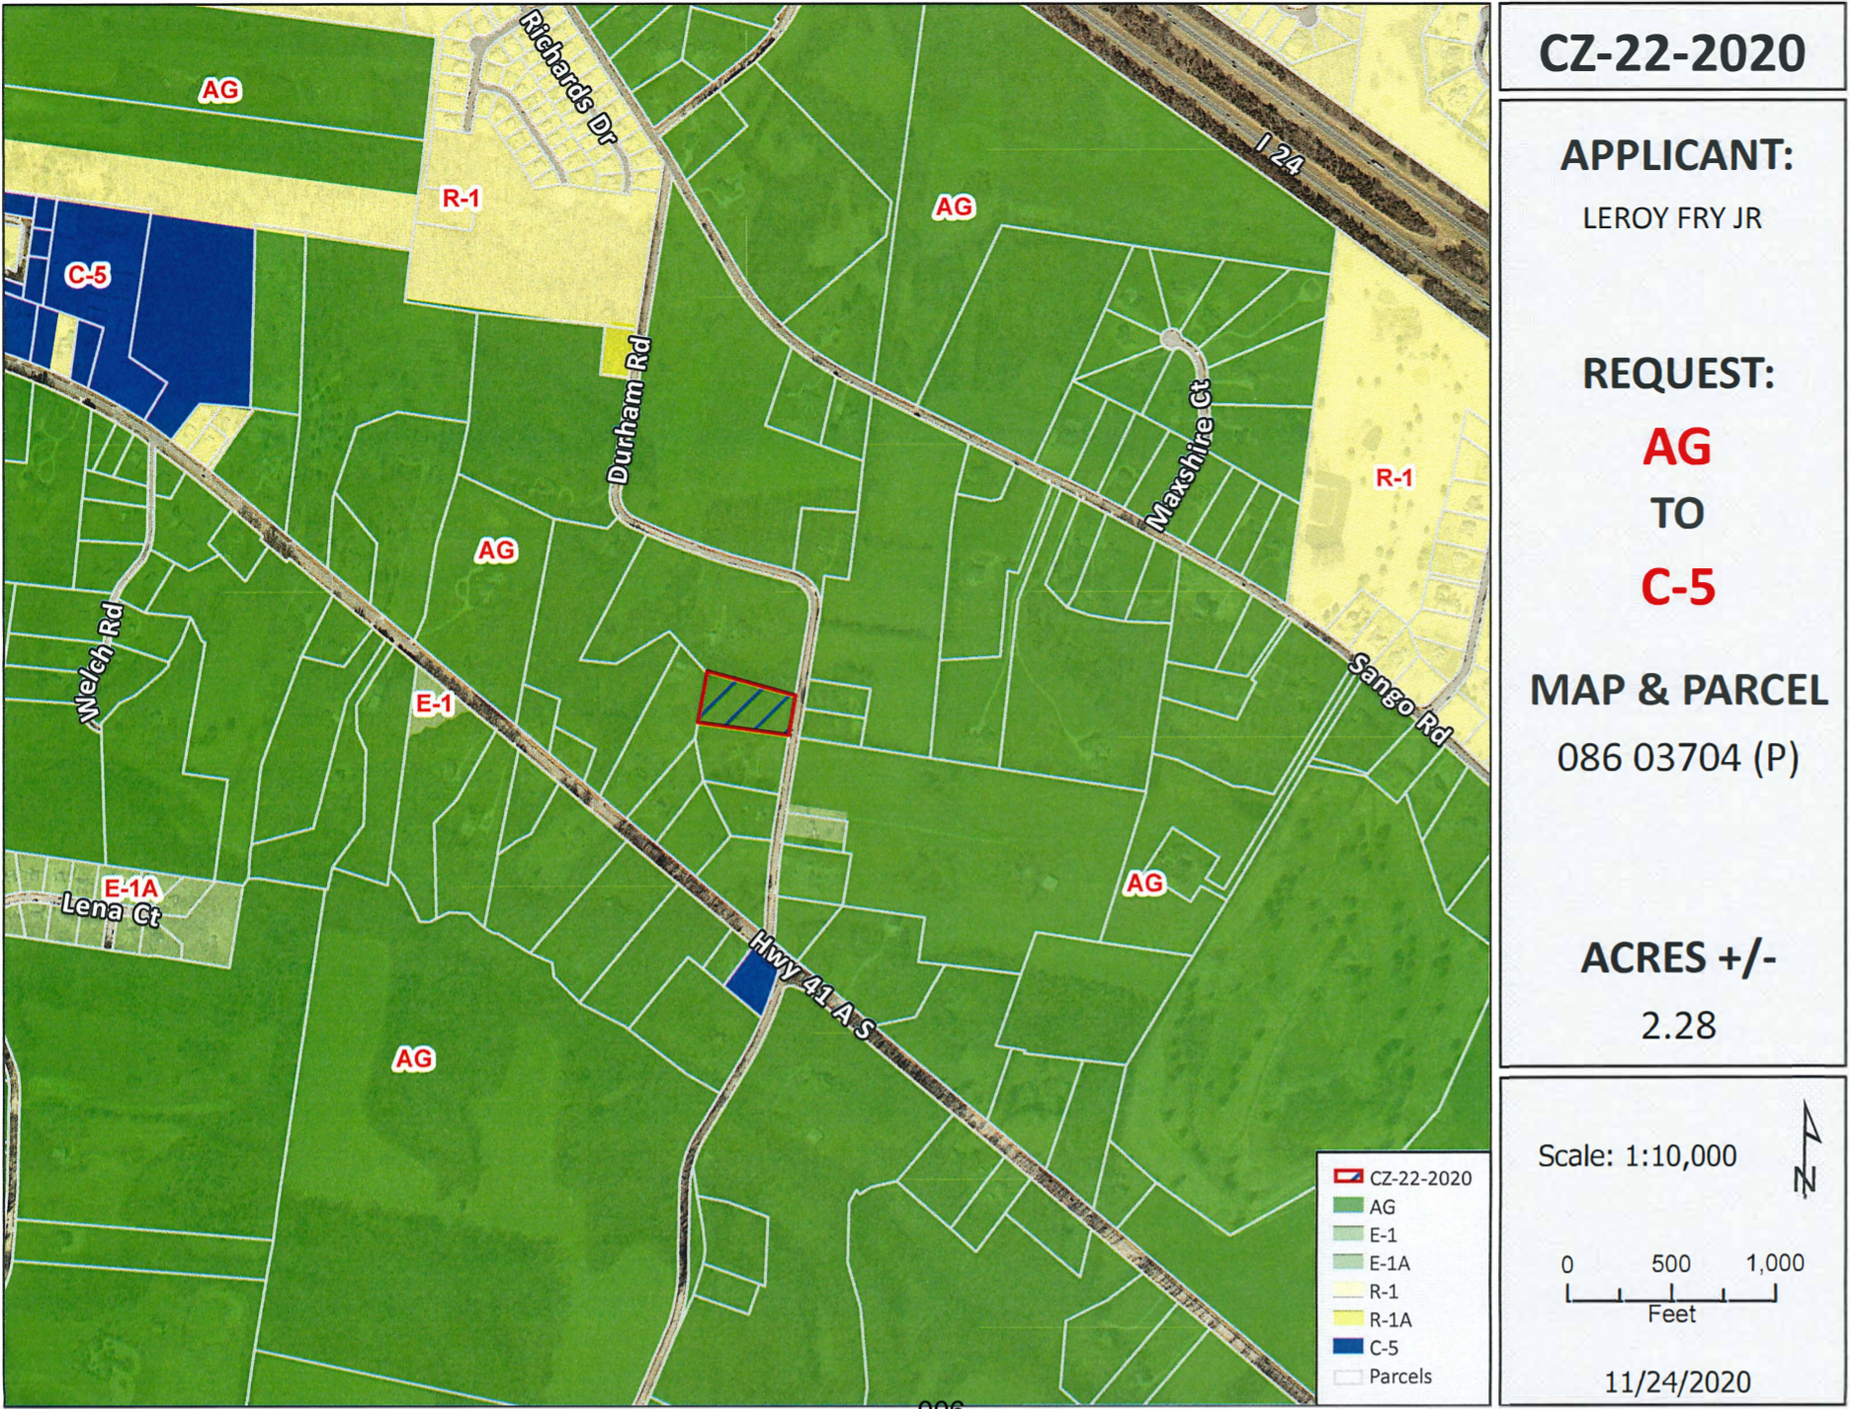1850x1409 pixels.
Task: Click the E-1 zone label on the map
Action: click(433, 704)
